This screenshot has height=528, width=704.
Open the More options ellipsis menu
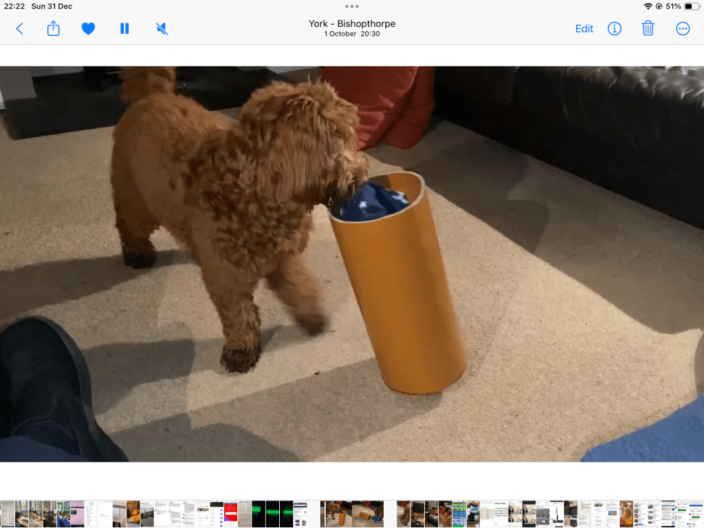tap(682, 29)
